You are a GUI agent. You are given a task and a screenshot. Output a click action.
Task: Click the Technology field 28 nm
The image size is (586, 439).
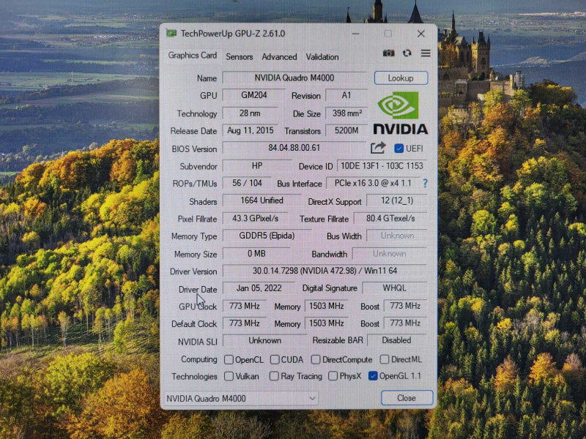pyautogui.click(x=250, y=113)
